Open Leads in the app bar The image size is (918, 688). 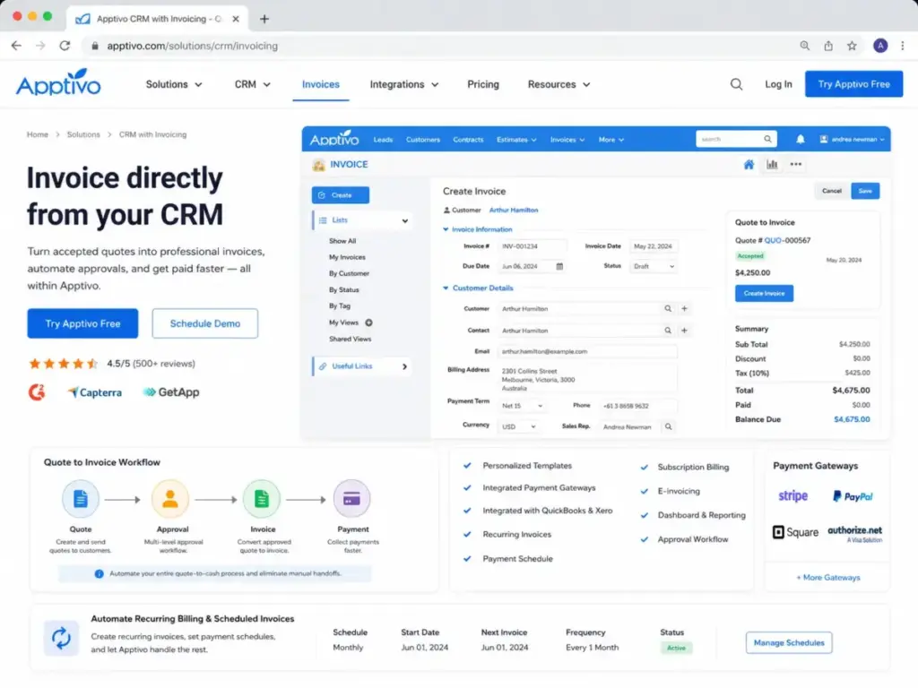point(383,140)
